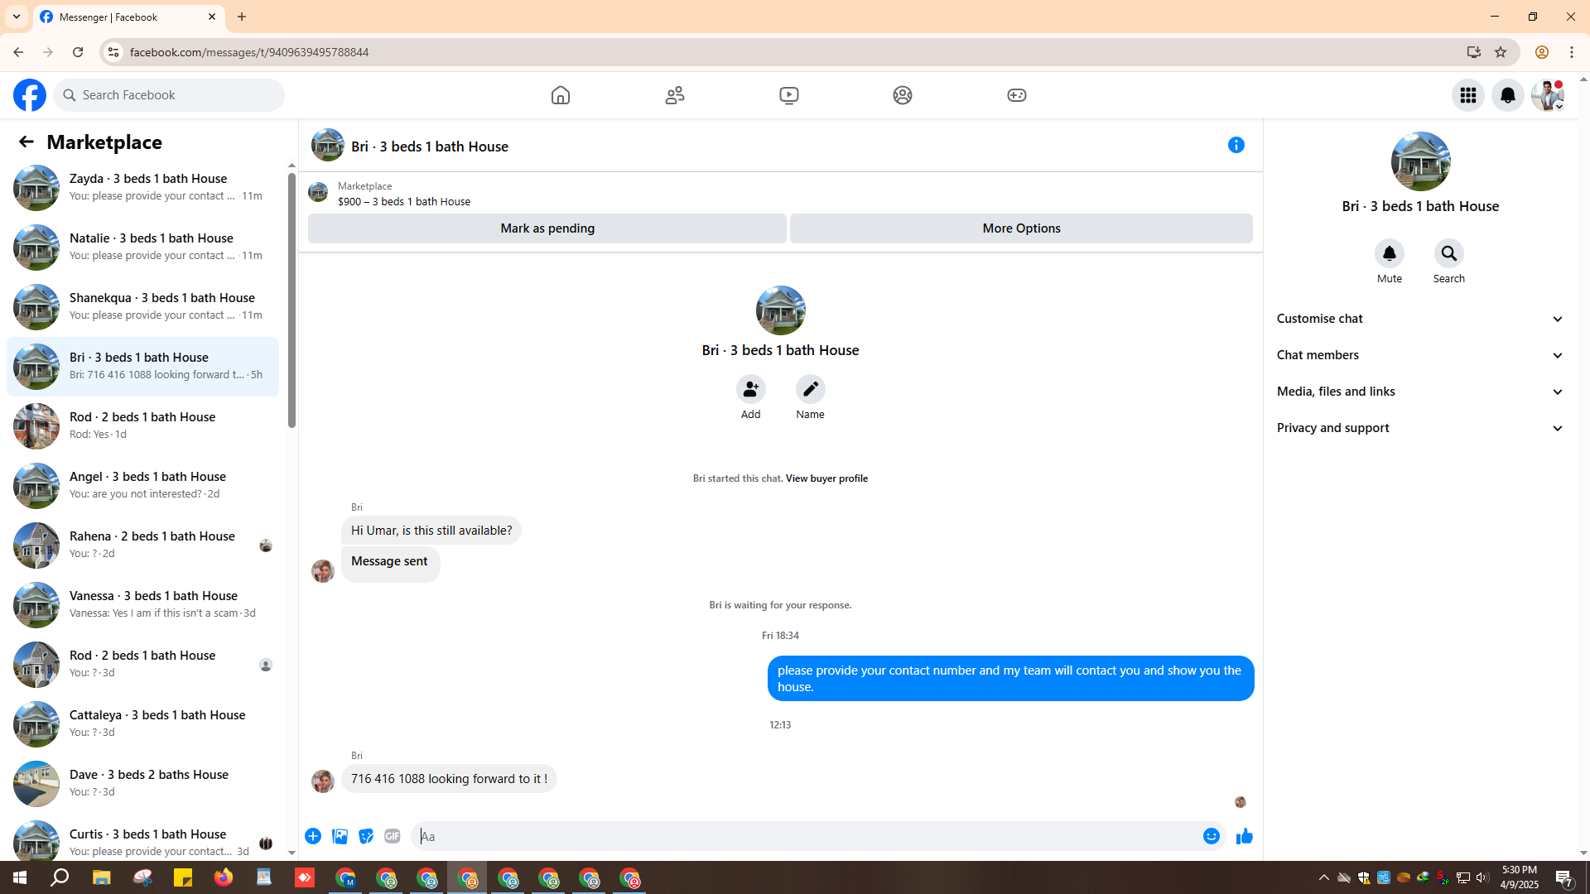
Task: Open Dave 3 beds 2 baths conversation
Action: point(142,784)
